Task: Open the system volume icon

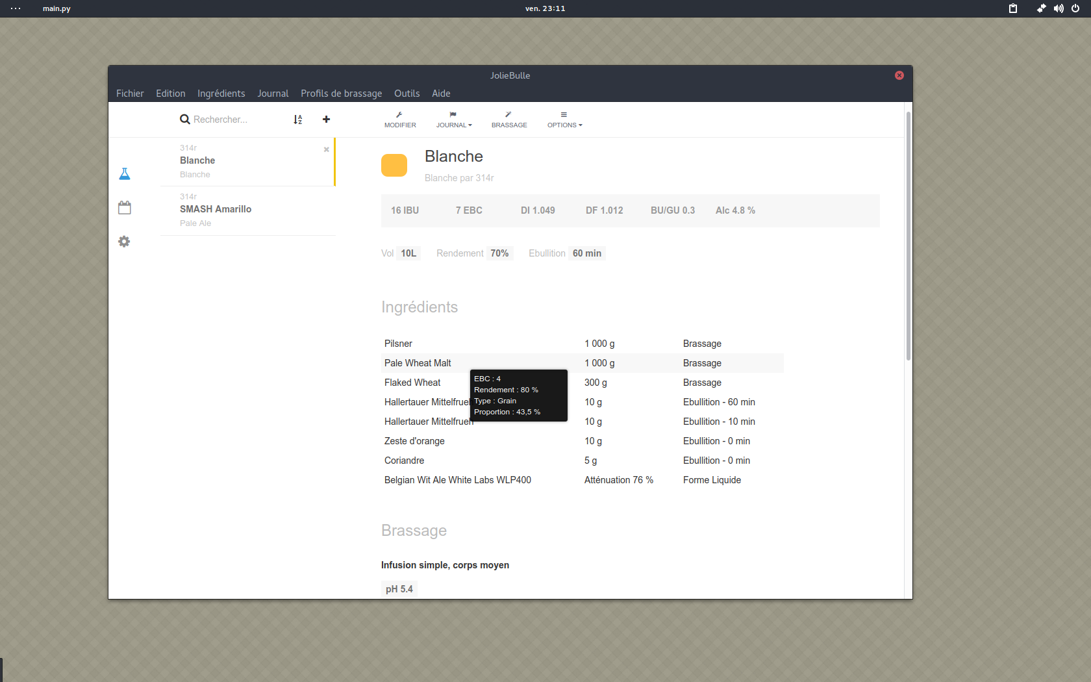Action: pos(1059,8)
